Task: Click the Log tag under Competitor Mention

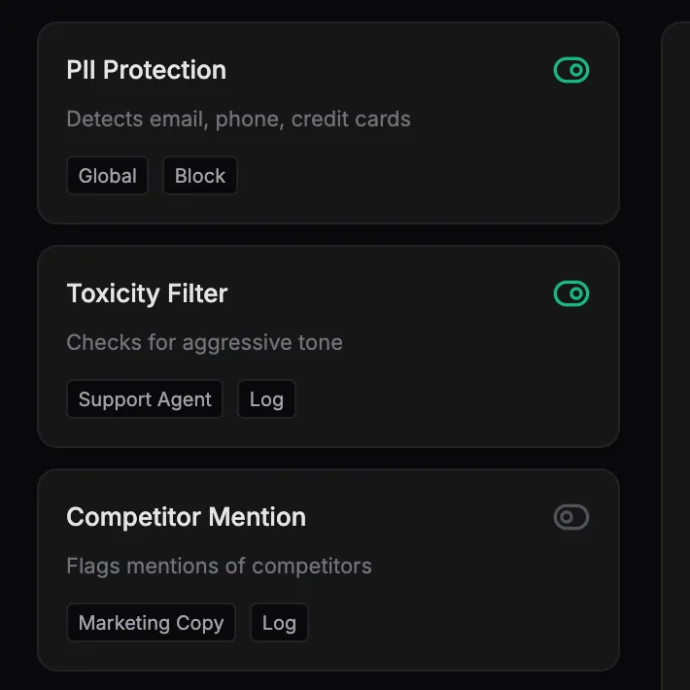Action: point(279,623)
